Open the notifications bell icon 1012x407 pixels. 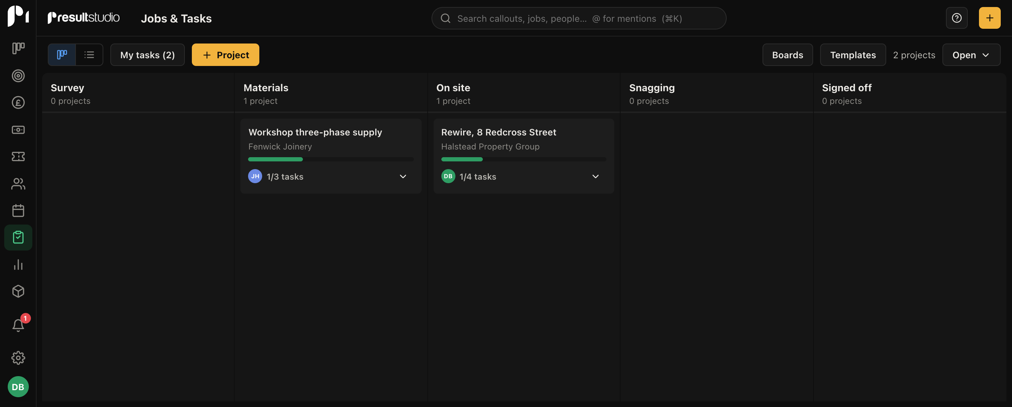(x=18, y=325)
